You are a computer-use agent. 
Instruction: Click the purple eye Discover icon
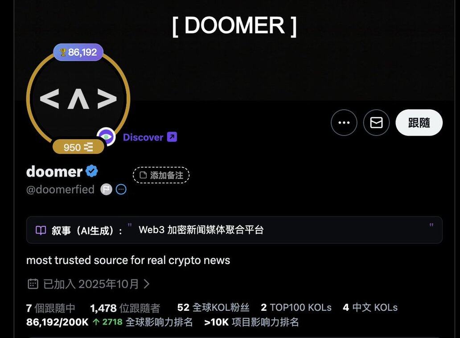[106, 137]
